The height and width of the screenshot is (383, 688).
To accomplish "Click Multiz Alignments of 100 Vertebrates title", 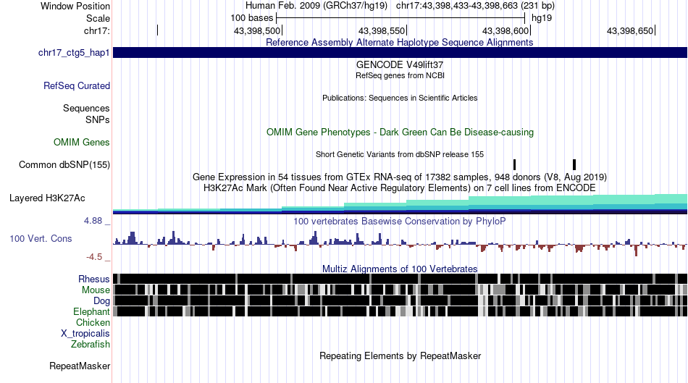I will [x=400, y=269].
